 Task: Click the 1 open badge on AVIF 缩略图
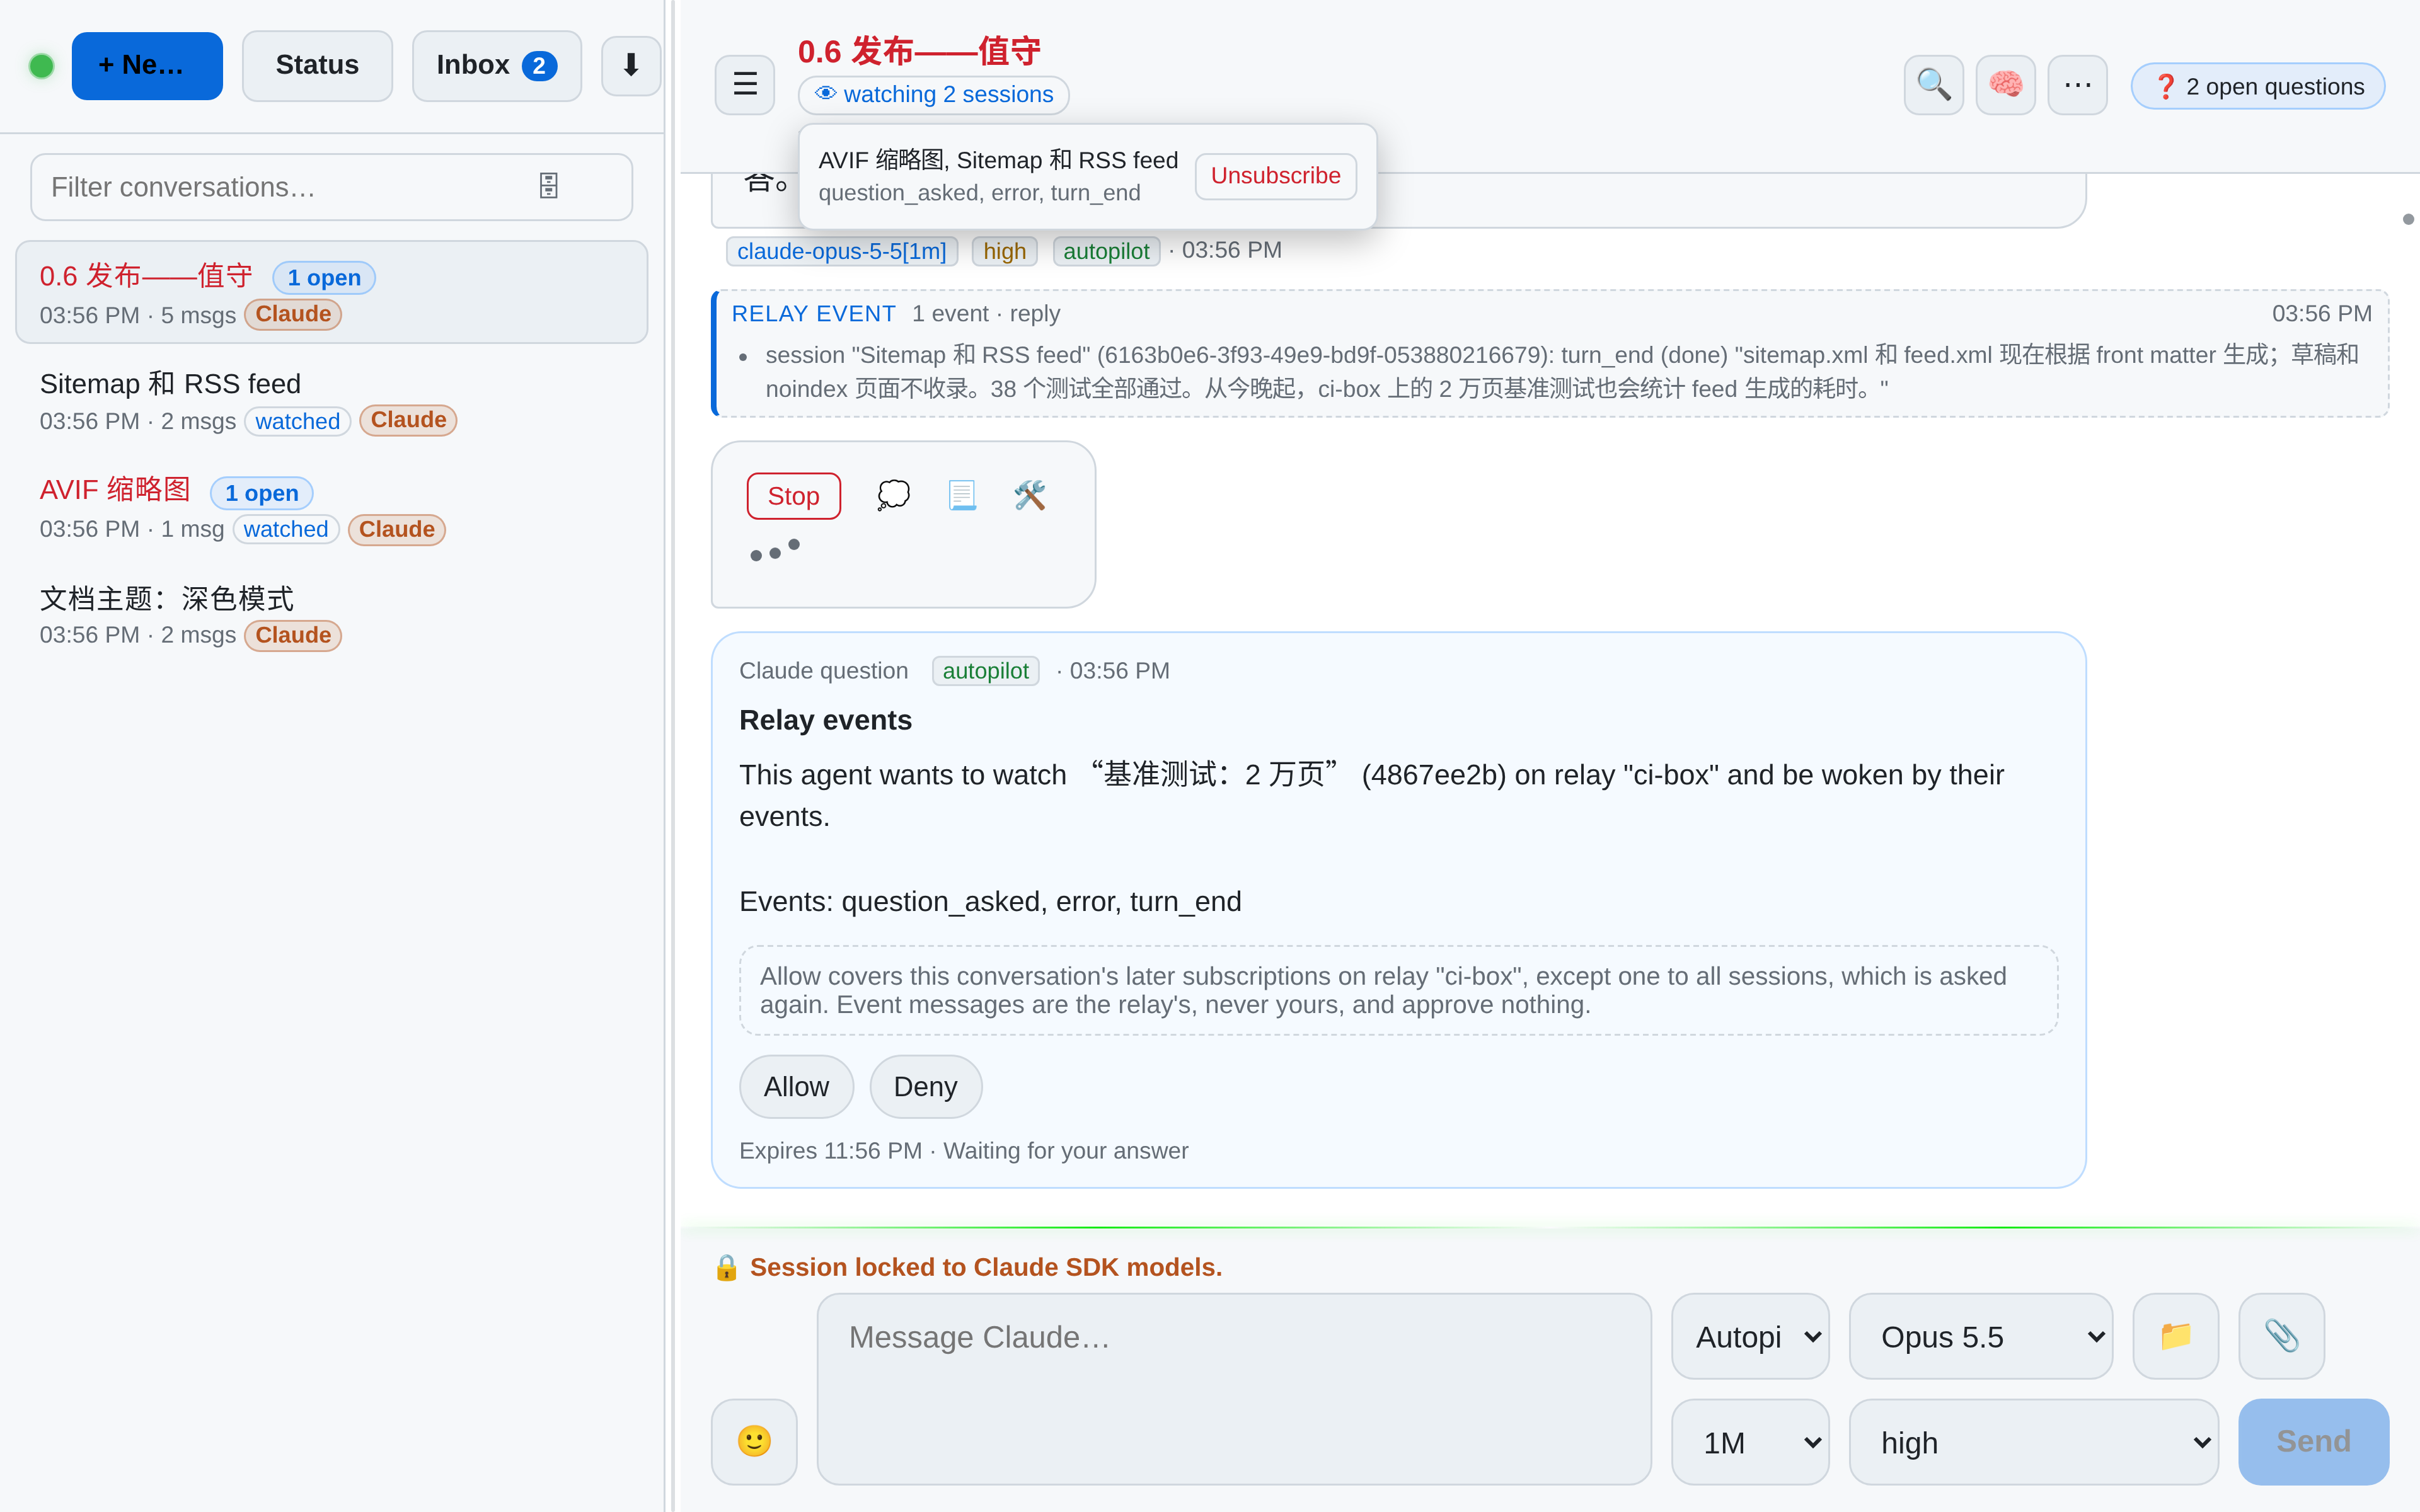(261, 493)
